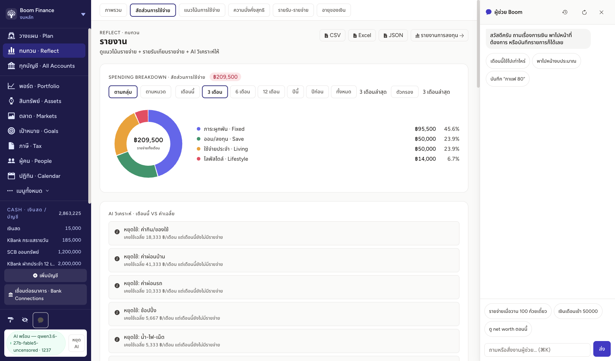Click the Plan sidebar icon
615x361 pixels.
(x=11, y=36)
